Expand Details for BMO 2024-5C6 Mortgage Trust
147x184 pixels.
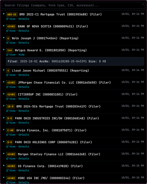click(x=24, y=111)
